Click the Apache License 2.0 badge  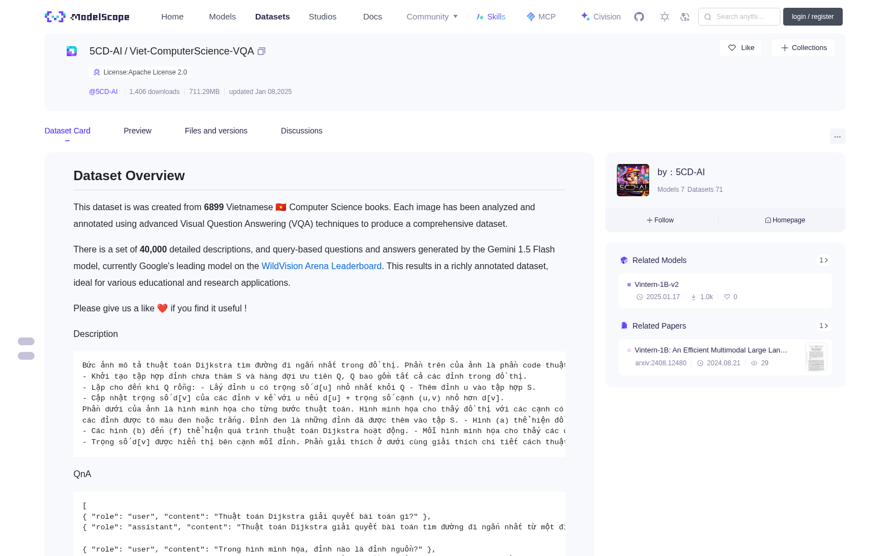point(140,72)
